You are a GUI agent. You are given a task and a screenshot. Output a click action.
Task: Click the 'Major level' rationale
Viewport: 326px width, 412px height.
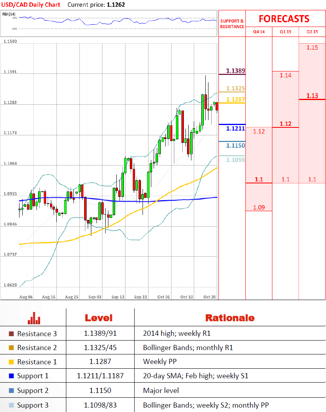pos(161,391)
